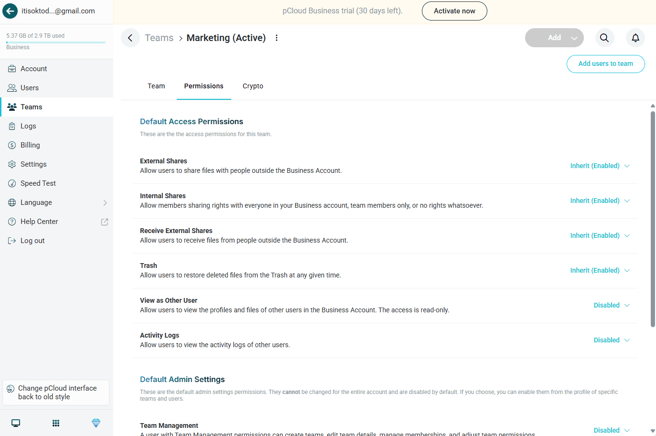The image size is (656, 436).
Task: Click the external link icon beside Help Center
Action: coord(105,222)
